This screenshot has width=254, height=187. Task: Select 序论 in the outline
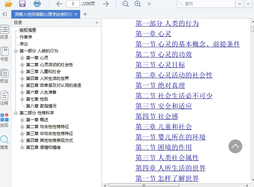24,44
